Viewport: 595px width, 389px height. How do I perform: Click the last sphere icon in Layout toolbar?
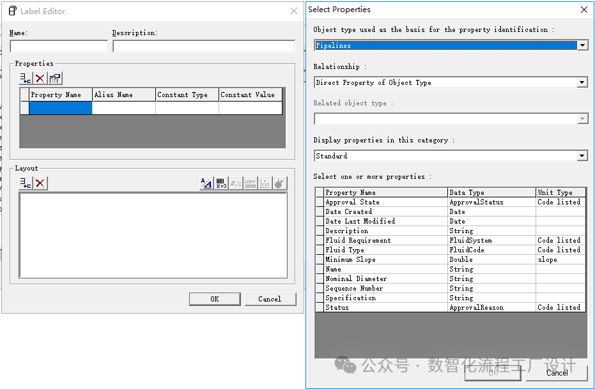[280, 183]
